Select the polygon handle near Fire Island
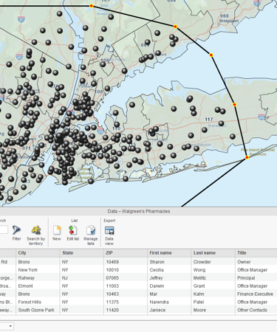277x332 pixels. click(247, 157)
